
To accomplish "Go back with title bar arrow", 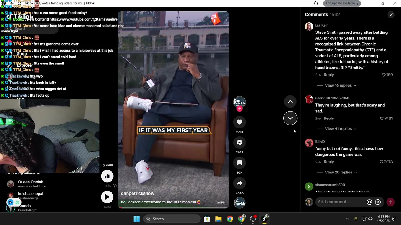I will [x=12, y=3].
